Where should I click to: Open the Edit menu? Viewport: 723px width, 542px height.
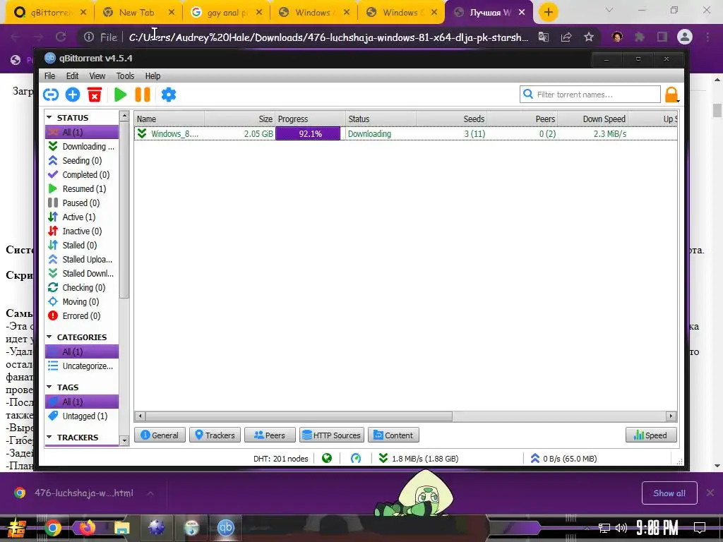click(x=73, y=76)
